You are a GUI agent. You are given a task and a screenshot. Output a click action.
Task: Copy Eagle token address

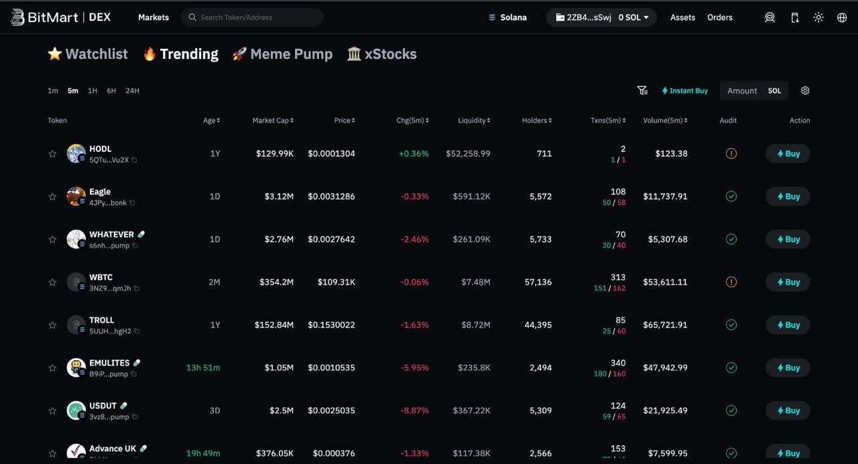(x=132, y=203)
